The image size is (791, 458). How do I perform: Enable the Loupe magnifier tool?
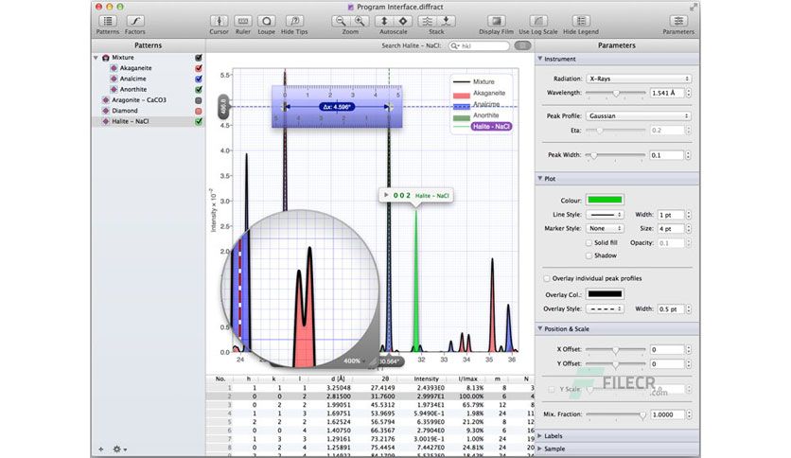coord(267,21)
